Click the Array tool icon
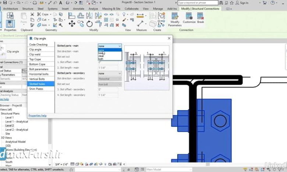Image resolution: width=287 pixels, height=172 pixels. (106, 20)
